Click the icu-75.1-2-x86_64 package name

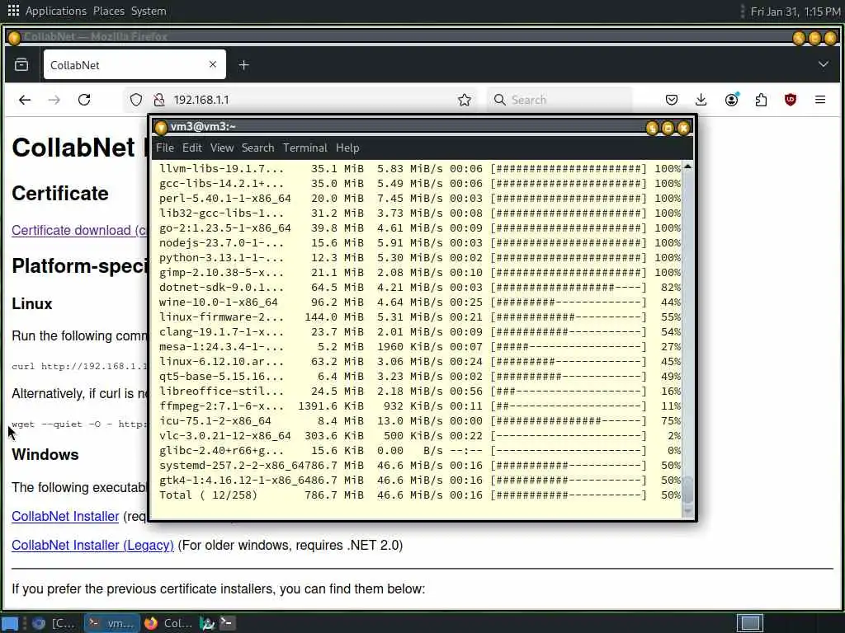click(x=215, y=421)
